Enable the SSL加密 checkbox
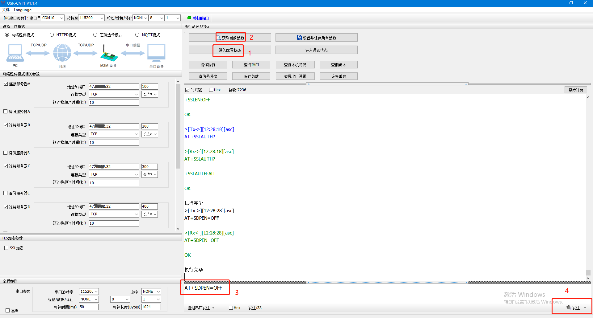The width and height of the screenshot is (593, 318). click(x=6, y=248)
